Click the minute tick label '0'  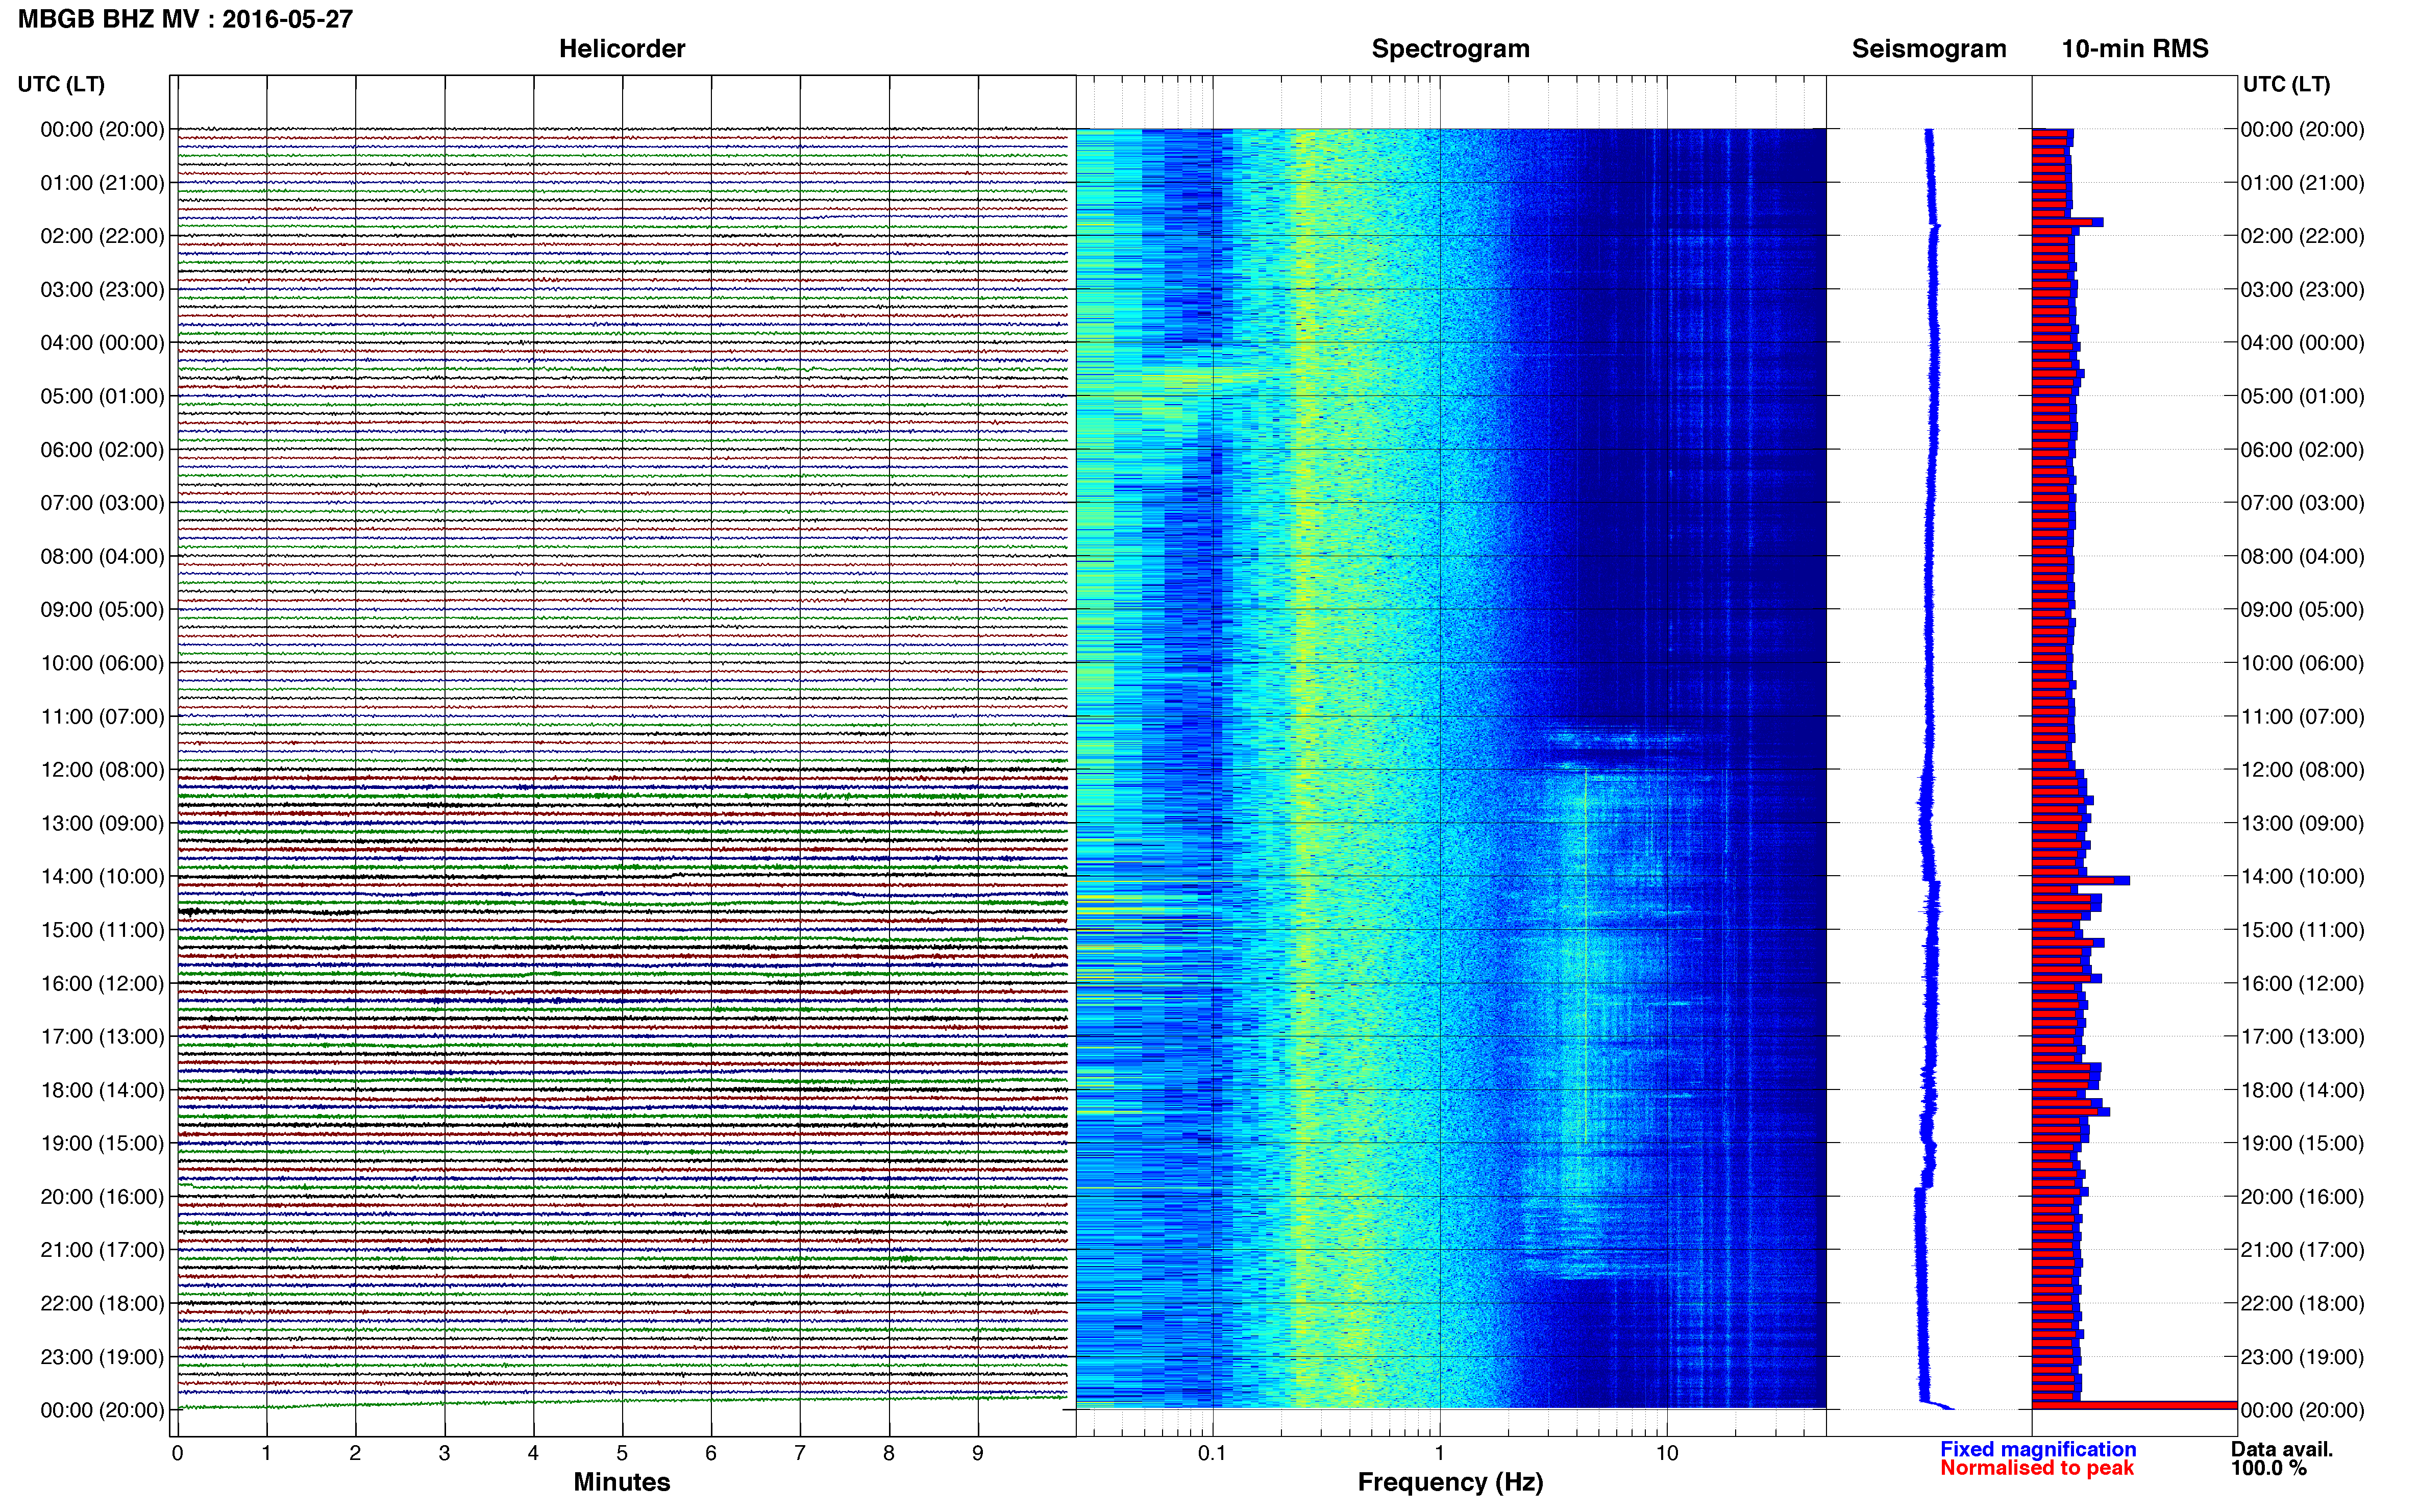(177, 1453)
